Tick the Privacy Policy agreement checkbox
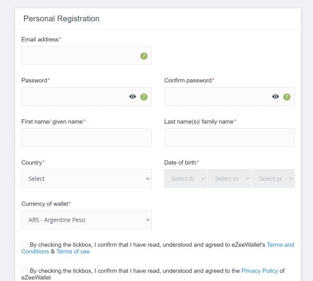313x281 pixels. click(25, 271)
